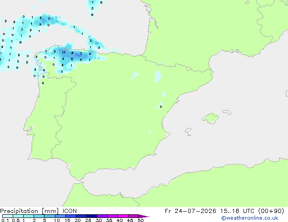Select the 2–5 mm legend color swatch
Viewport: 288px width, 222px height.
click(x=39, y=216)
